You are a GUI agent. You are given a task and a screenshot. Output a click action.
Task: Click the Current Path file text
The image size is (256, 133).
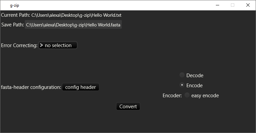tap(76, 15)
